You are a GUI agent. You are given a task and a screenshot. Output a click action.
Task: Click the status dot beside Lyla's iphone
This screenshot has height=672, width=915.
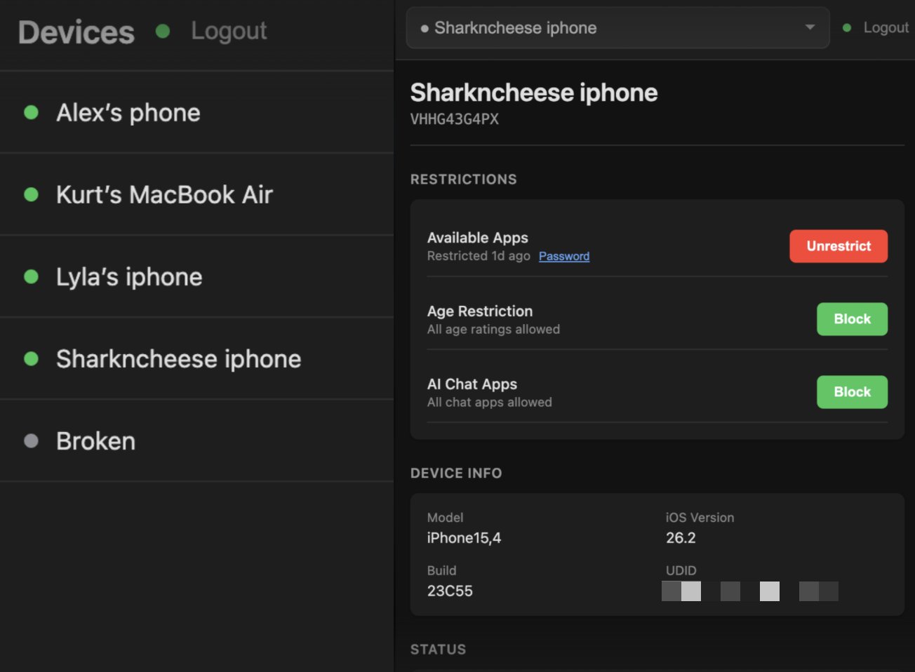coord(31,276)
